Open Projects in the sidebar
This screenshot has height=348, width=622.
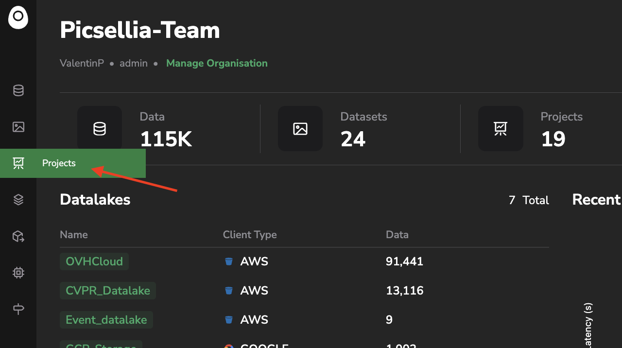pyautogui.click(x=73, y=163)
